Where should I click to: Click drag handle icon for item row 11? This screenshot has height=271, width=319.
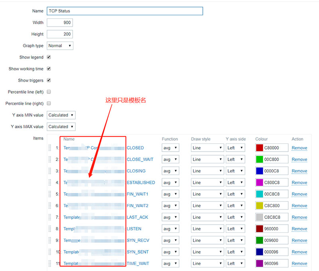coord(50,263)
